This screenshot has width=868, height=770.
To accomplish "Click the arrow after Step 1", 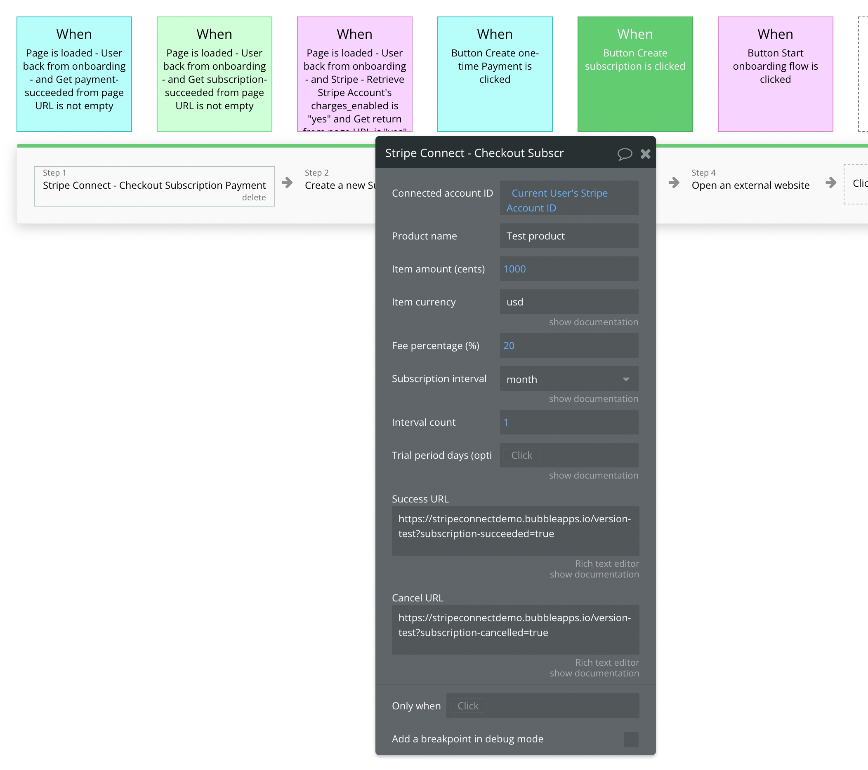I will (288, 183).
